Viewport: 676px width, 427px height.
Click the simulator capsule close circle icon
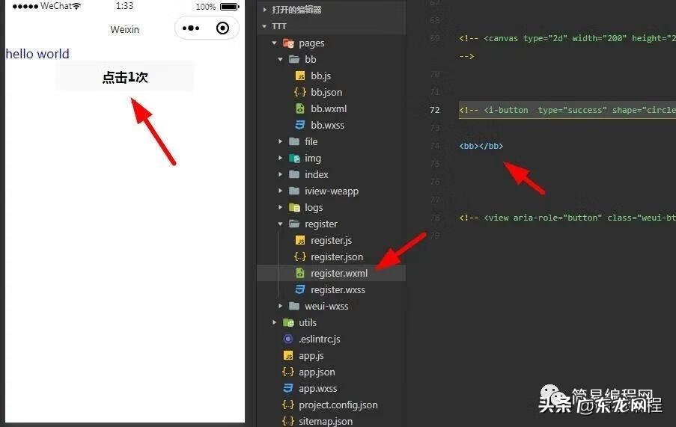pyautogui.click(x=222, y=28)
